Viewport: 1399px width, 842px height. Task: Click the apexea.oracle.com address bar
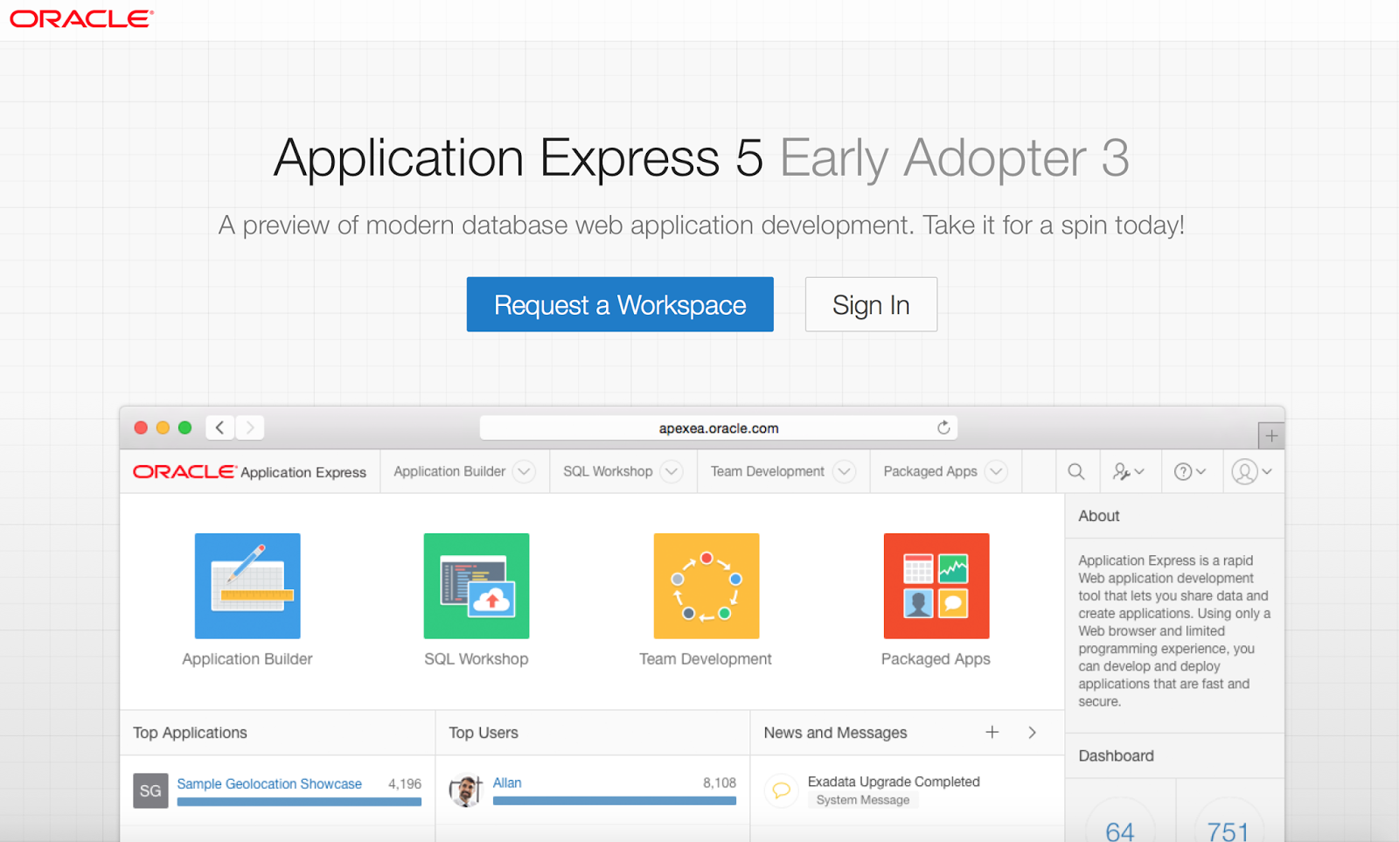[x=719, y=428]
